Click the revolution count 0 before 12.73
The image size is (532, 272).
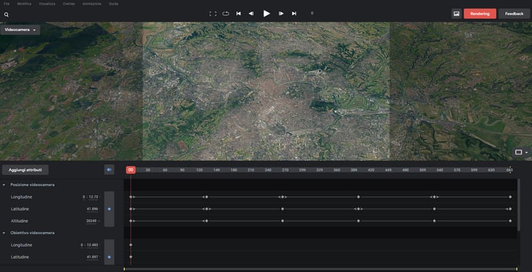click(x=84, y=197)
